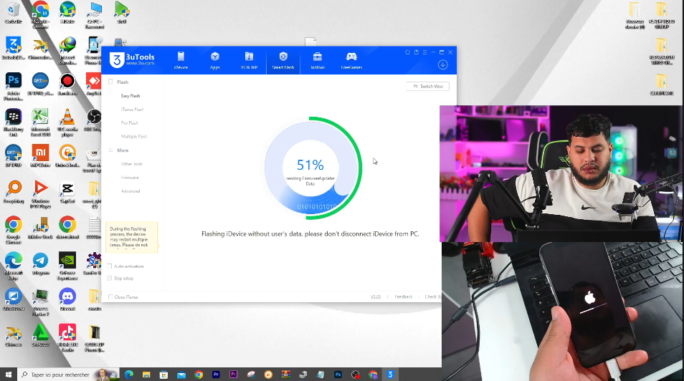Click the Windows Start button
Image resolution: width=684 pixels, height=381 pixels.
pos(9,375)
